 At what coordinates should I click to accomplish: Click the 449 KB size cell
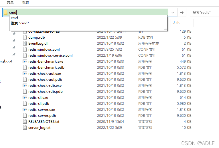point(186,62)
